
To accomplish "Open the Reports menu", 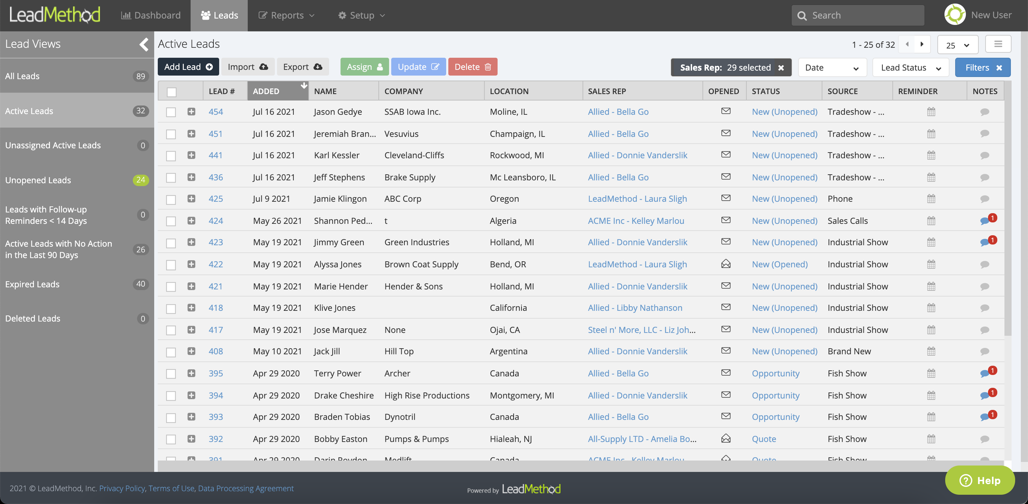I will 286,15.
